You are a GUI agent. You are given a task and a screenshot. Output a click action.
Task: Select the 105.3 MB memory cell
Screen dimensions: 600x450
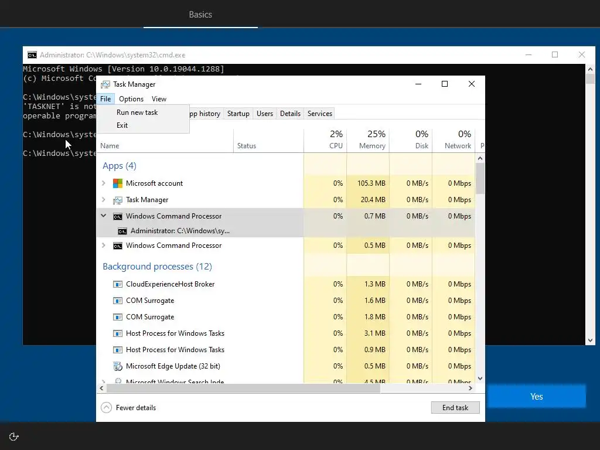(368, 183)
